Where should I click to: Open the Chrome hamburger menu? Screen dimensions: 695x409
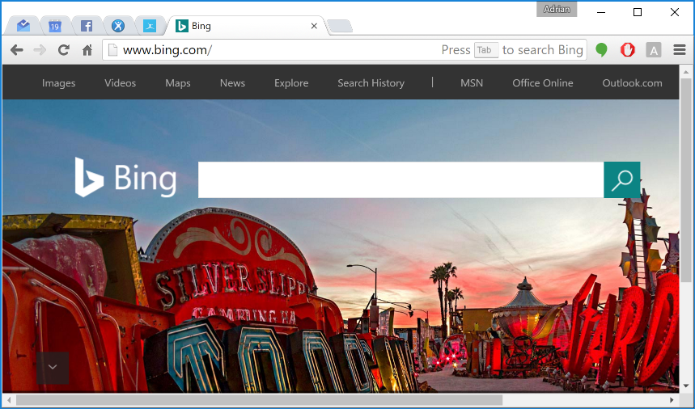[680, 49]
